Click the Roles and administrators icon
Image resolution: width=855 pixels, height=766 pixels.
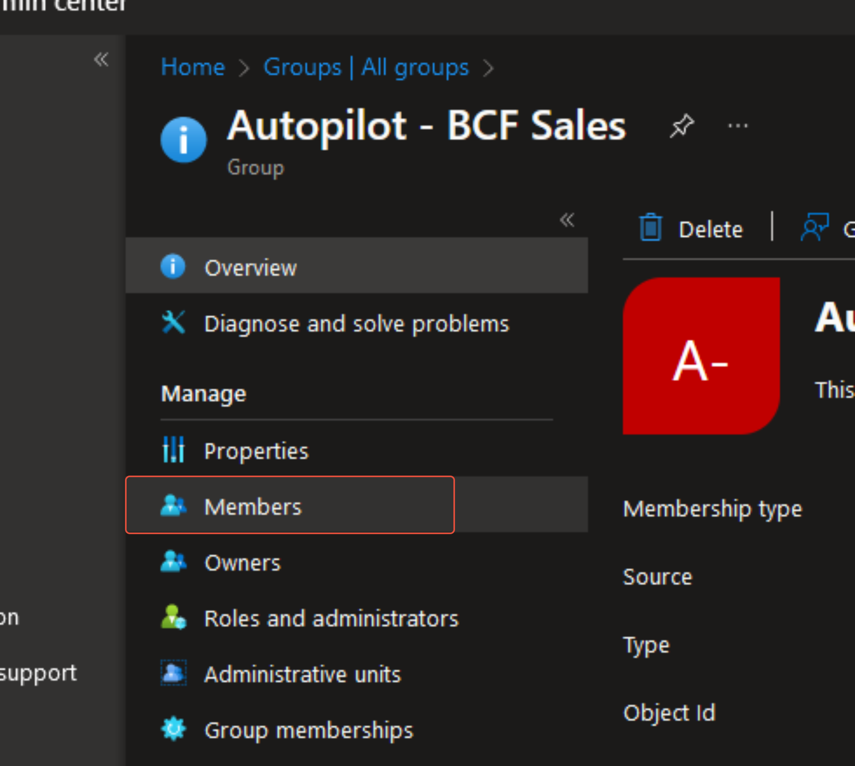173,618
